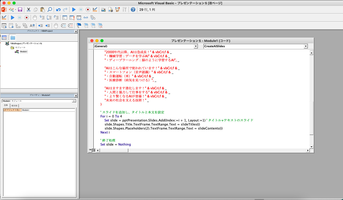Open the Project Explorer from the toolbar
The width and height of the screenshot is (343, 200).
(103, 10)
